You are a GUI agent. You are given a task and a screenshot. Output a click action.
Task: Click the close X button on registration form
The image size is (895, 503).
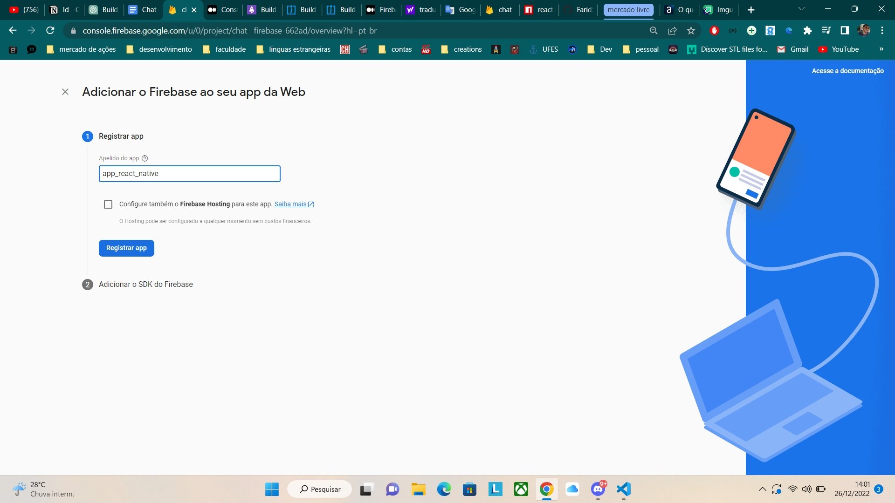[65, 91]
